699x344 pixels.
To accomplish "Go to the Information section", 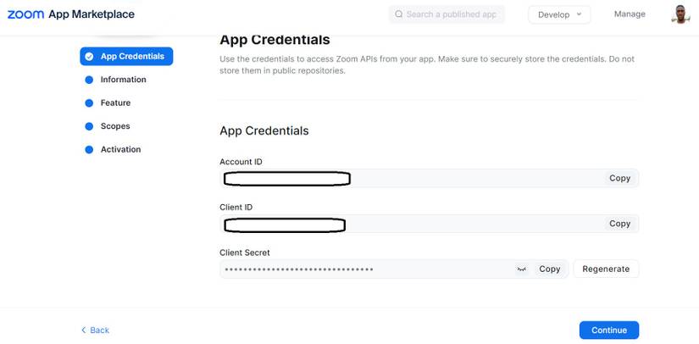I will point(123,80).
